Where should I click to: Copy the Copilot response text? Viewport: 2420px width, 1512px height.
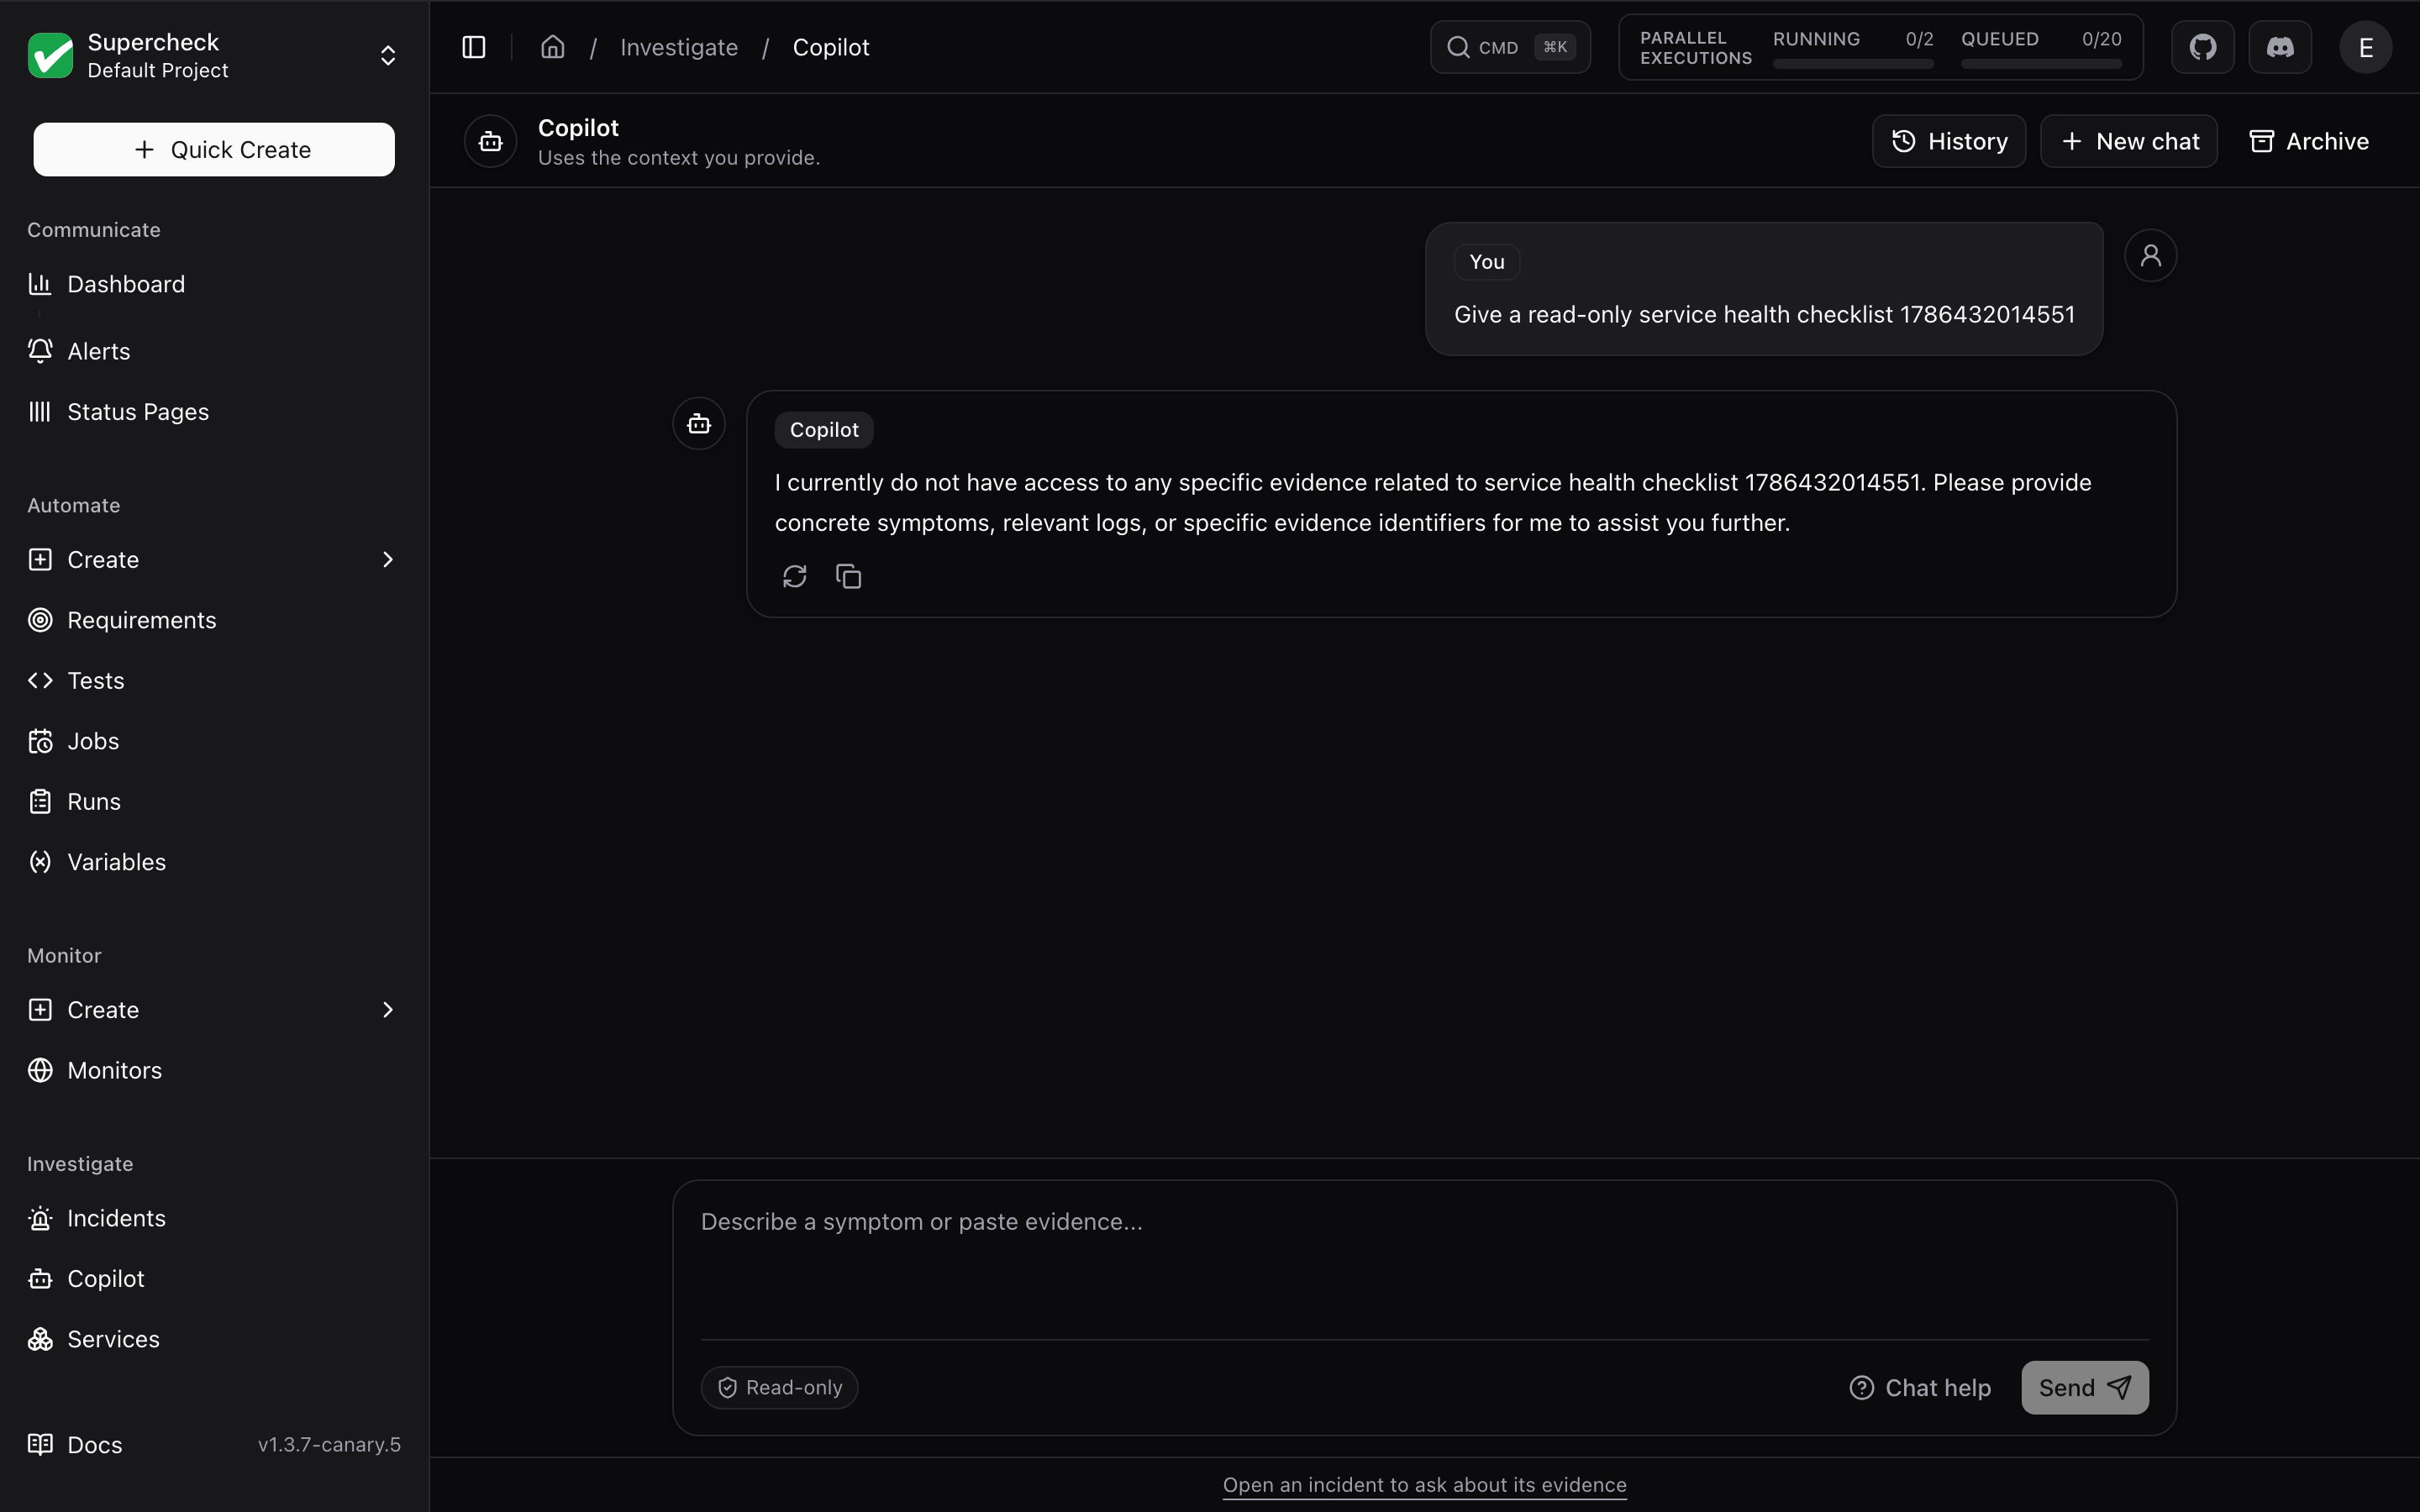[x=849, y=577]
